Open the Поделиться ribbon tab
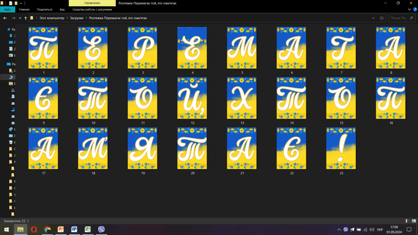This screenshot has height=235, width=418. tap(44, 9)
